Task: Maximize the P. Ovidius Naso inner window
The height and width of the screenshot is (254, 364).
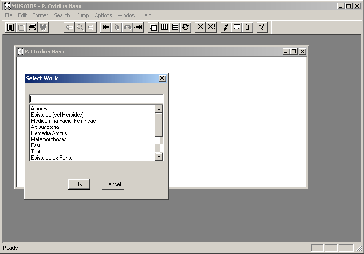Action: 294,51
